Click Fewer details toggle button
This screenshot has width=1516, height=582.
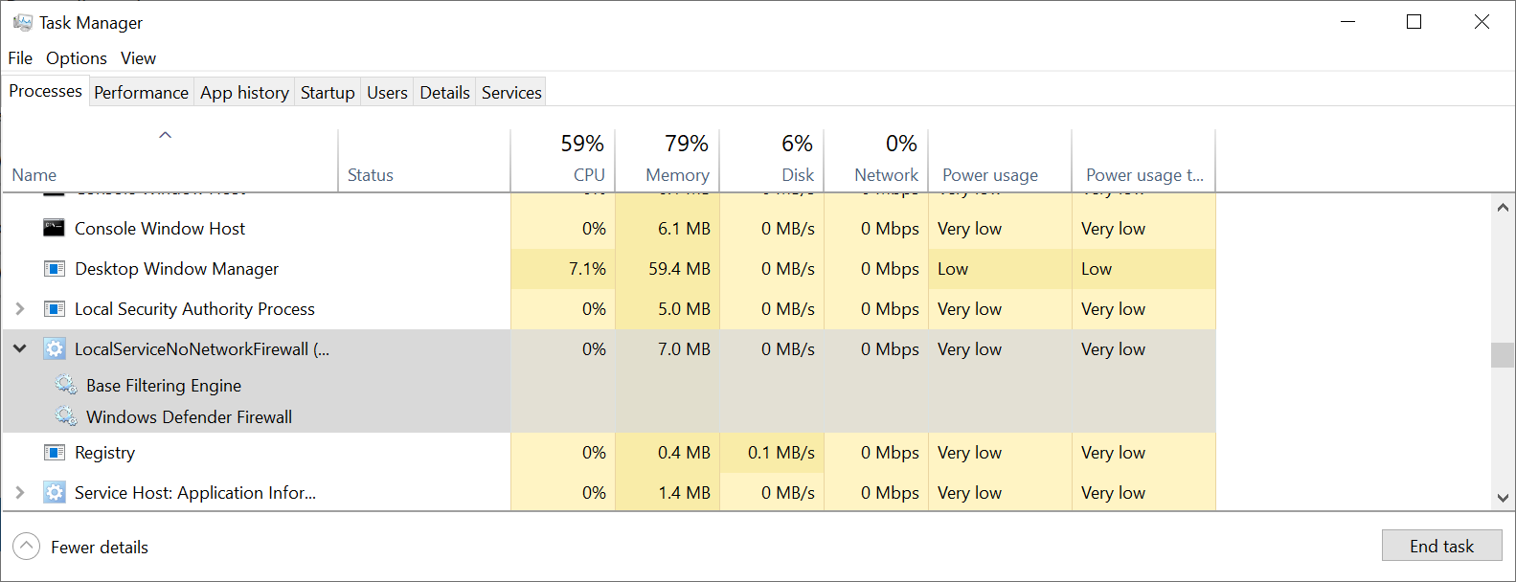27,547
